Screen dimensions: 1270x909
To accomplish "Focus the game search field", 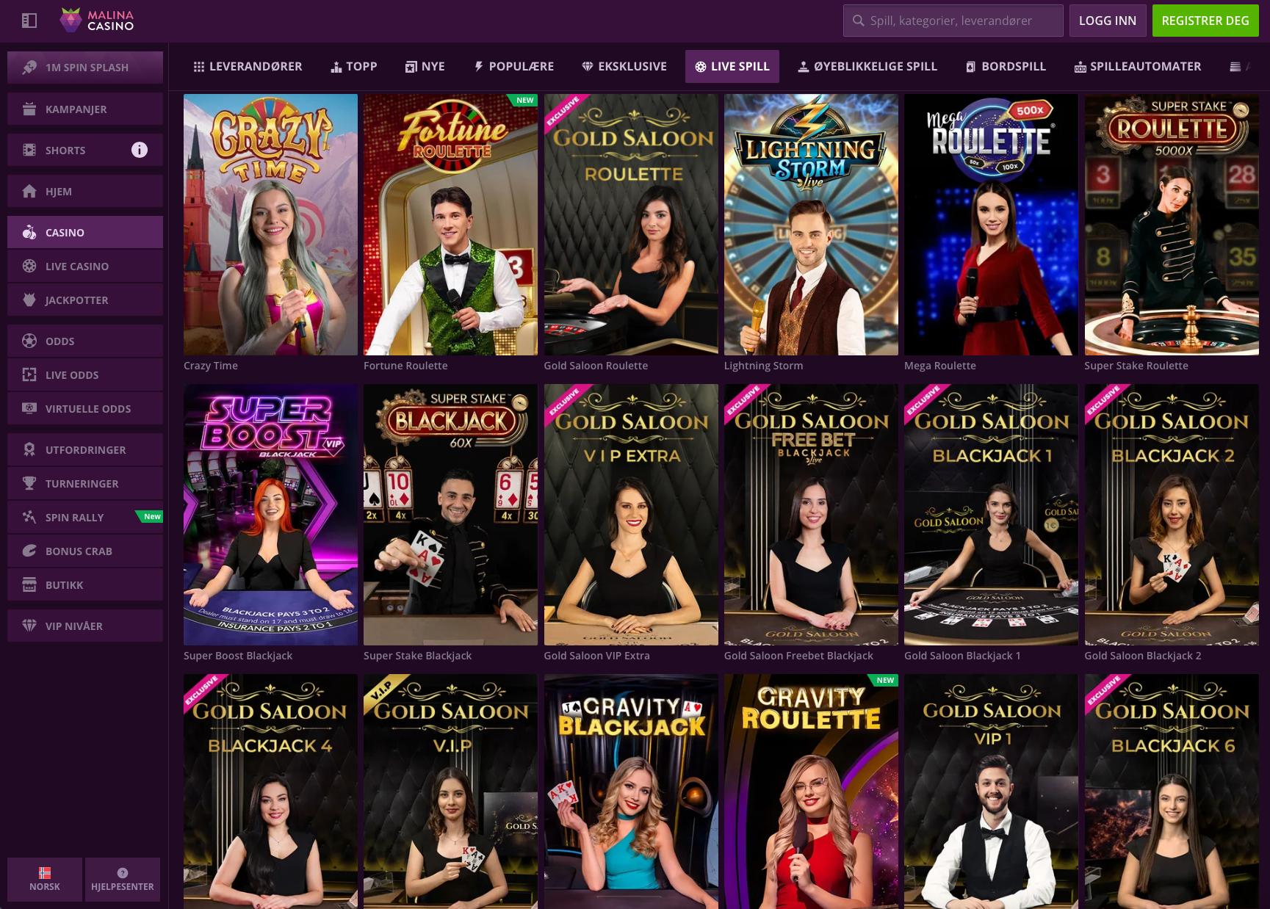I will pos(953,21).
